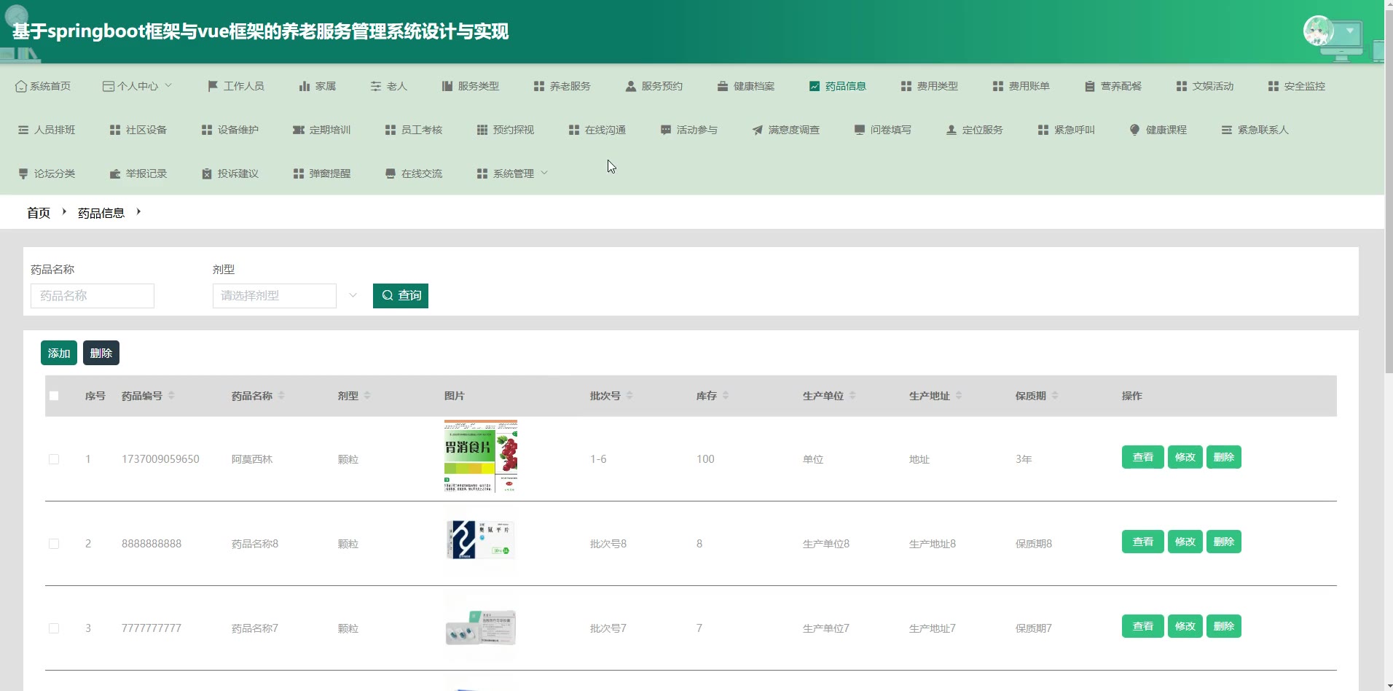
Task: Click the green 添加 button
Action: pyautogui.click(x=59, y=354)
